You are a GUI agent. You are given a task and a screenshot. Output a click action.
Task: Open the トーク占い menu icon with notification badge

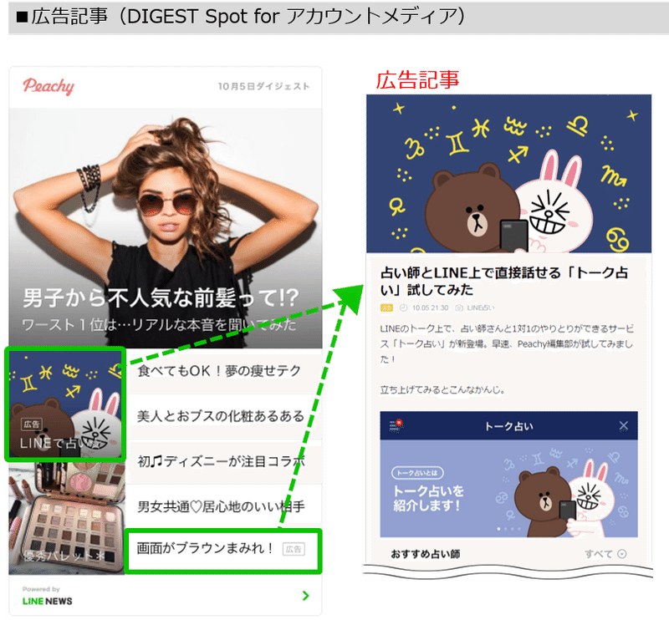pyautogui.click(x=396, y=426)
